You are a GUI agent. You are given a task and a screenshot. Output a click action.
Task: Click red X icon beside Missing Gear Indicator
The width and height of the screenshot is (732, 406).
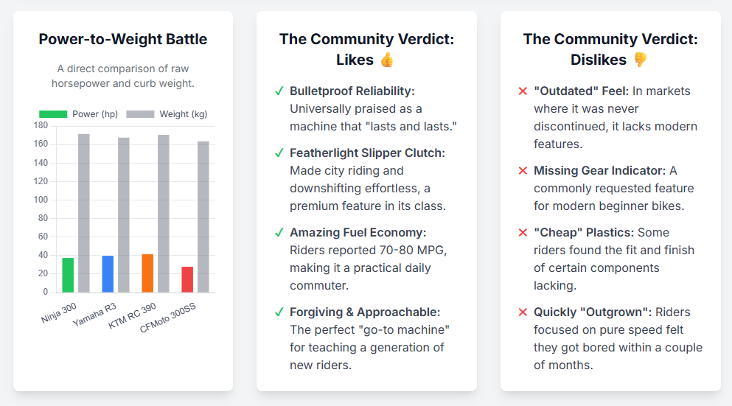pyautogui.click(x=523, y=171)
